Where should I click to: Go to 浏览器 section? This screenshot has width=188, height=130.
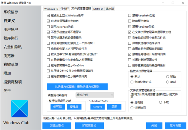click(x=9, y=56)
